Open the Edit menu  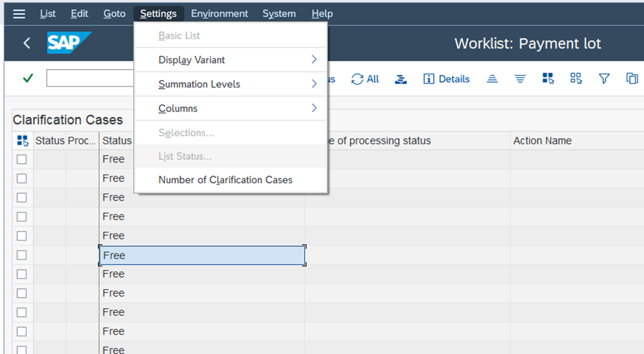click(x=79, y=14)
